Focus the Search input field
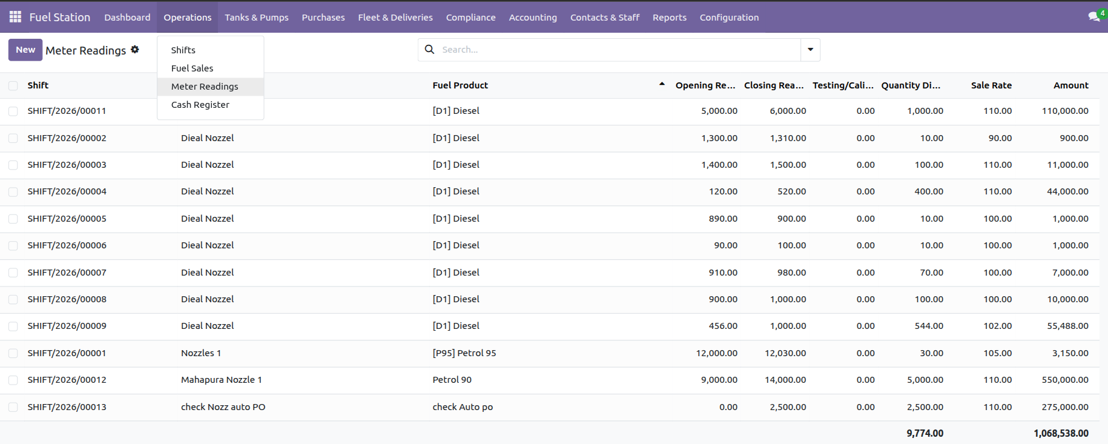1108x444 pixels. (x=618, y=50)
